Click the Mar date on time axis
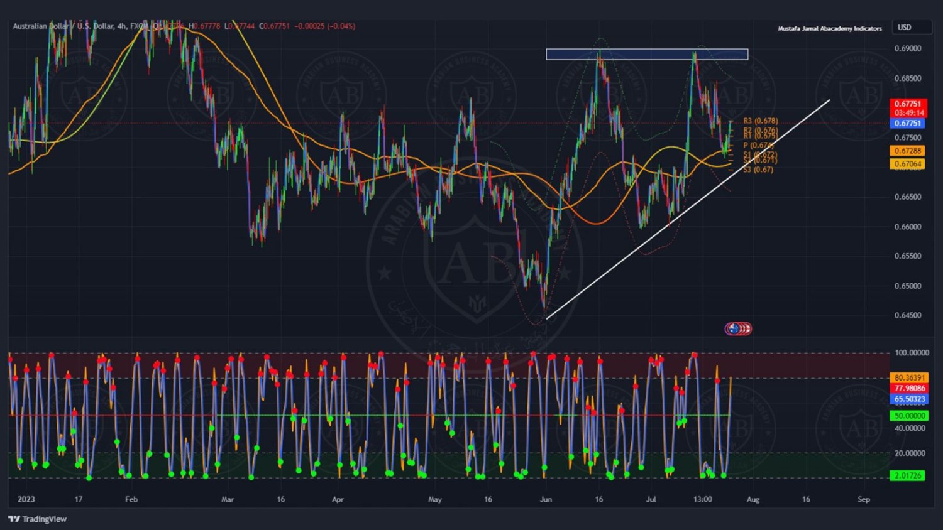This screenshot has height=530, width=943. click(228, 499)
